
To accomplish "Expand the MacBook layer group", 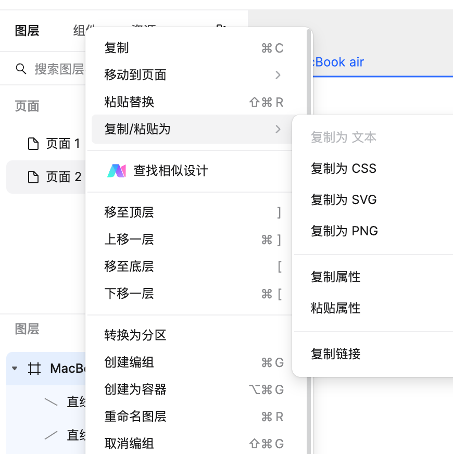I will coord(15,369).
